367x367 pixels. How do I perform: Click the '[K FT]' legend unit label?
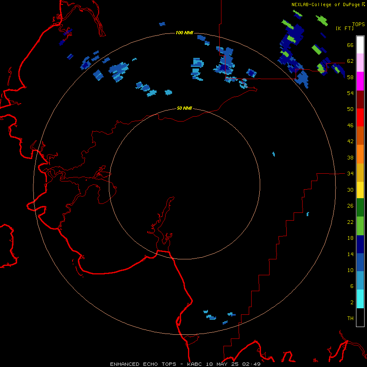click(x=345, y=28)
